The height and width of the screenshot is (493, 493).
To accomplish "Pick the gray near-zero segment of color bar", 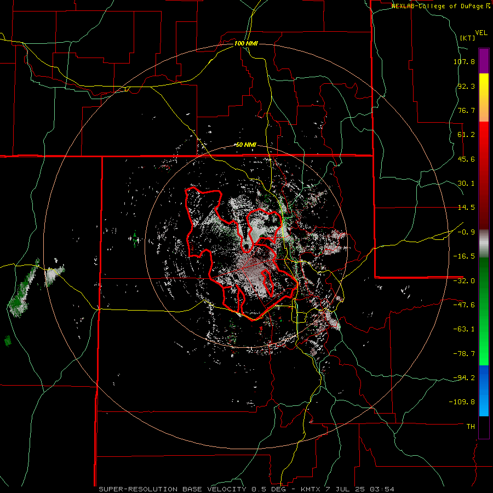I will [484, 244].
